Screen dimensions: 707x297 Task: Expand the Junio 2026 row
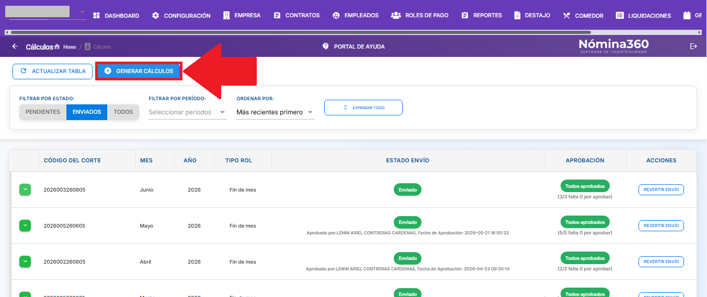pyautogui.click(x=25, y=190)
